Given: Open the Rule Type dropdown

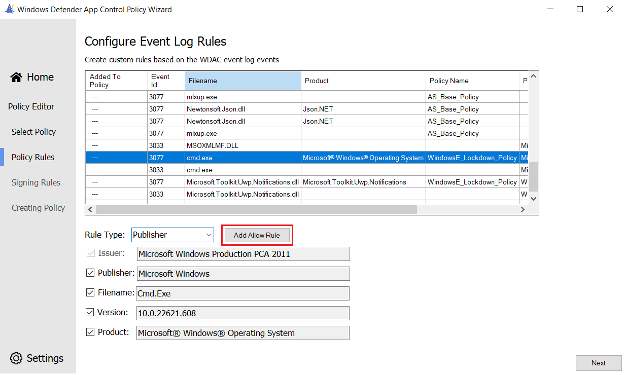Looking at the screenshot, I should tap(172, 235).
